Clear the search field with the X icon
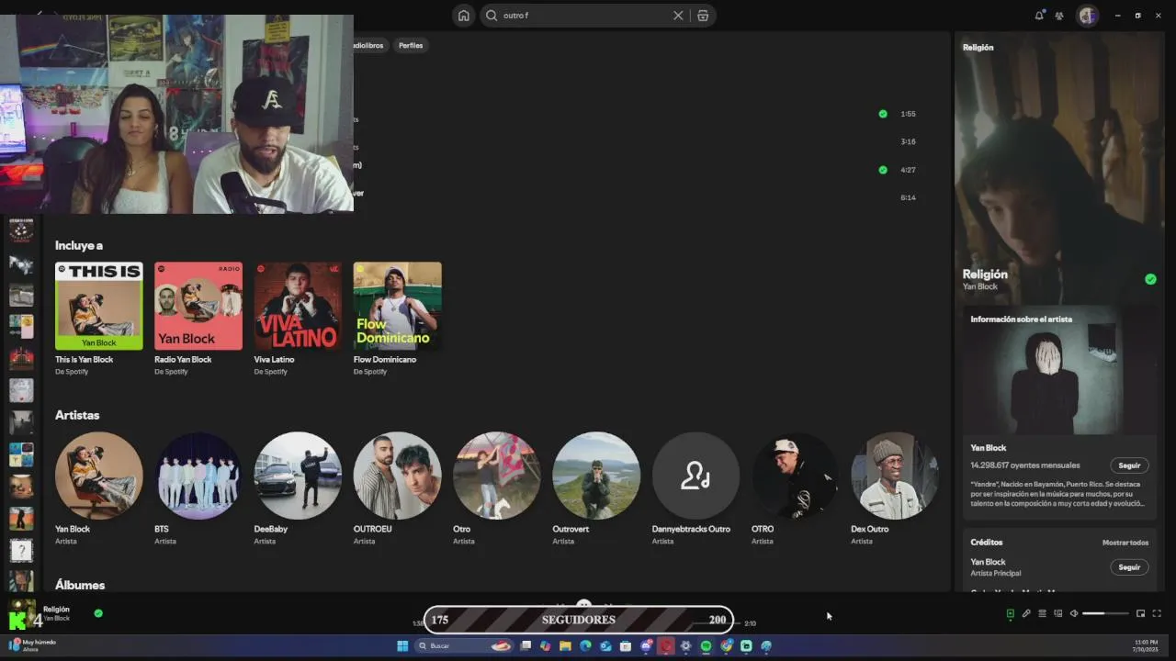 [x=678, y=16]
